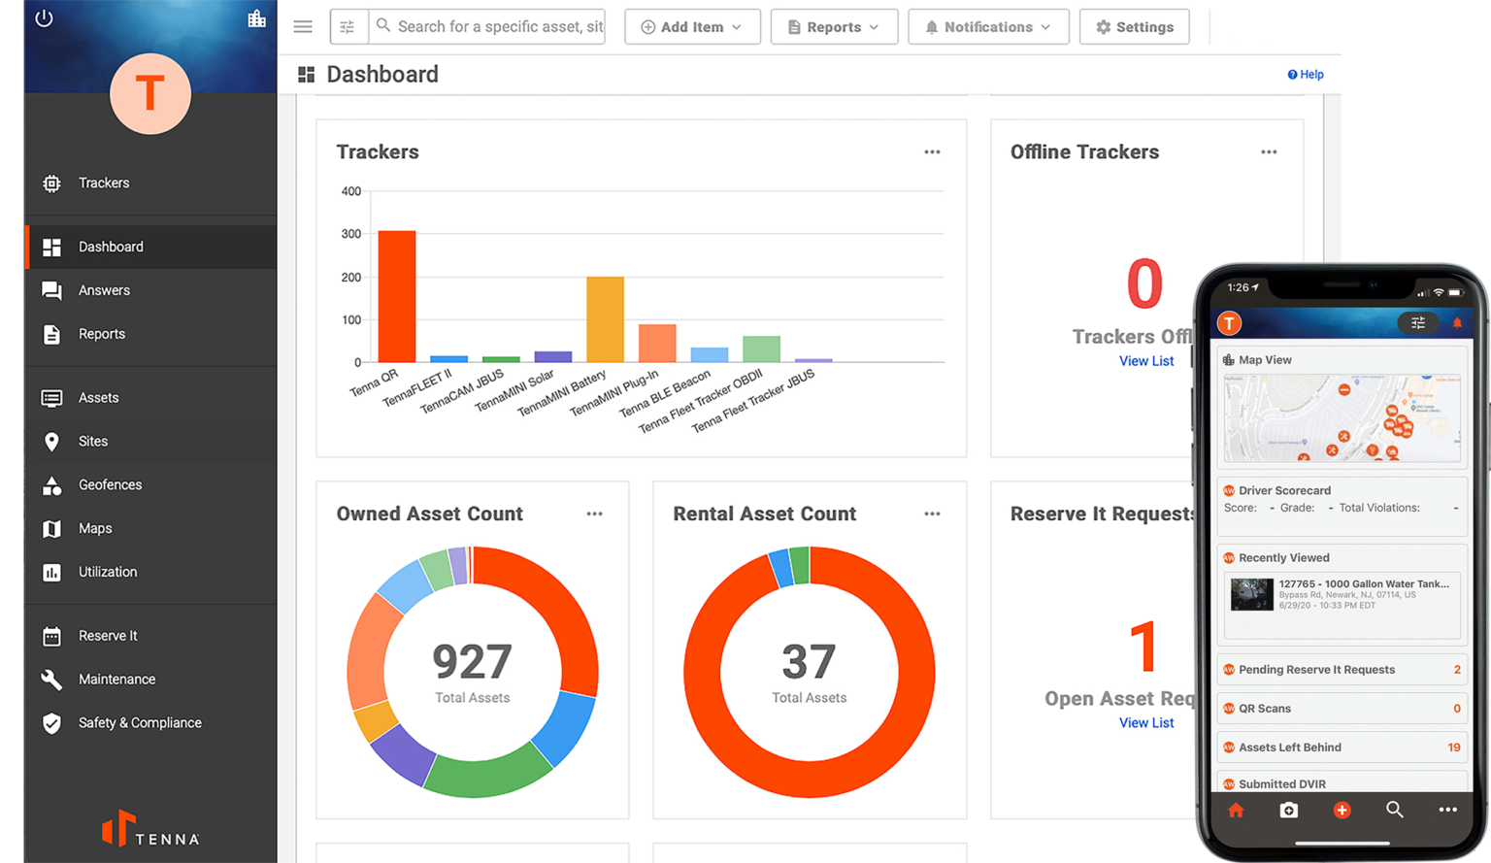Open the Trackers chart options menu
The height and width of the screenshot is (863, 1491).
coord(932,152)
